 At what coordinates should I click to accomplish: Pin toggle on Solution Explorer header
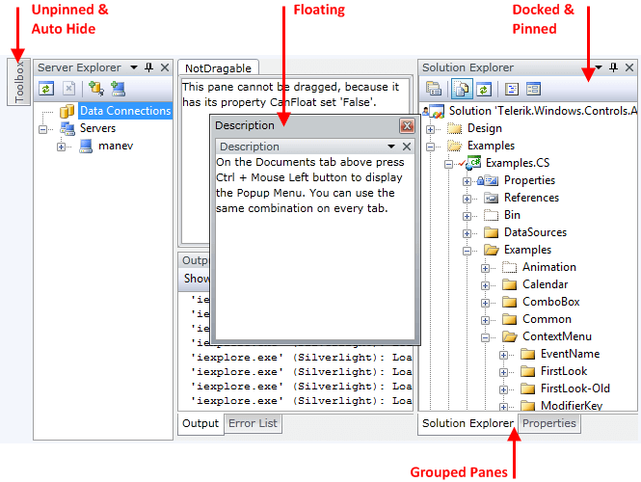(614, 67)
